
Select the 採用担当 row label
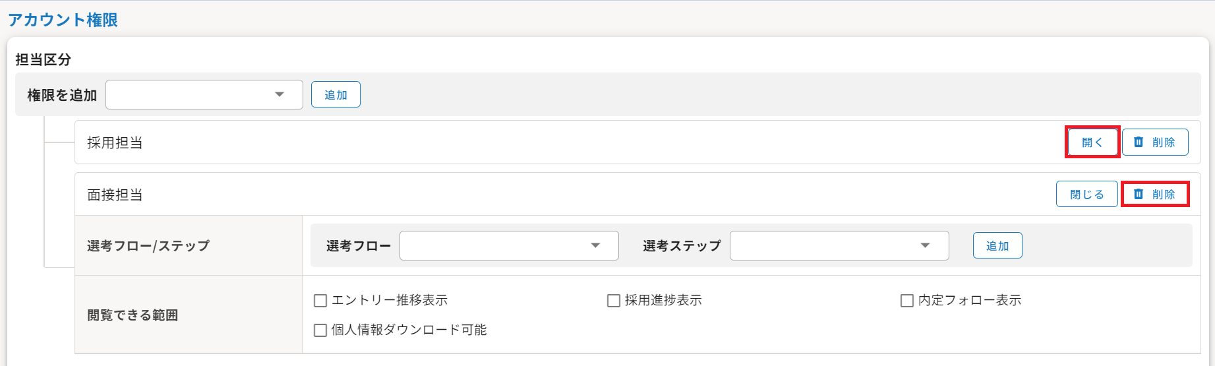[115, 142]
